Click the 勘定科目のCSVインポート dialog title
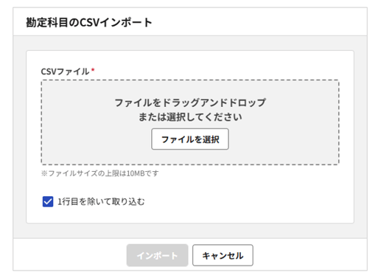The width and height of the screenshot is (378, 278). coord(89,22)
